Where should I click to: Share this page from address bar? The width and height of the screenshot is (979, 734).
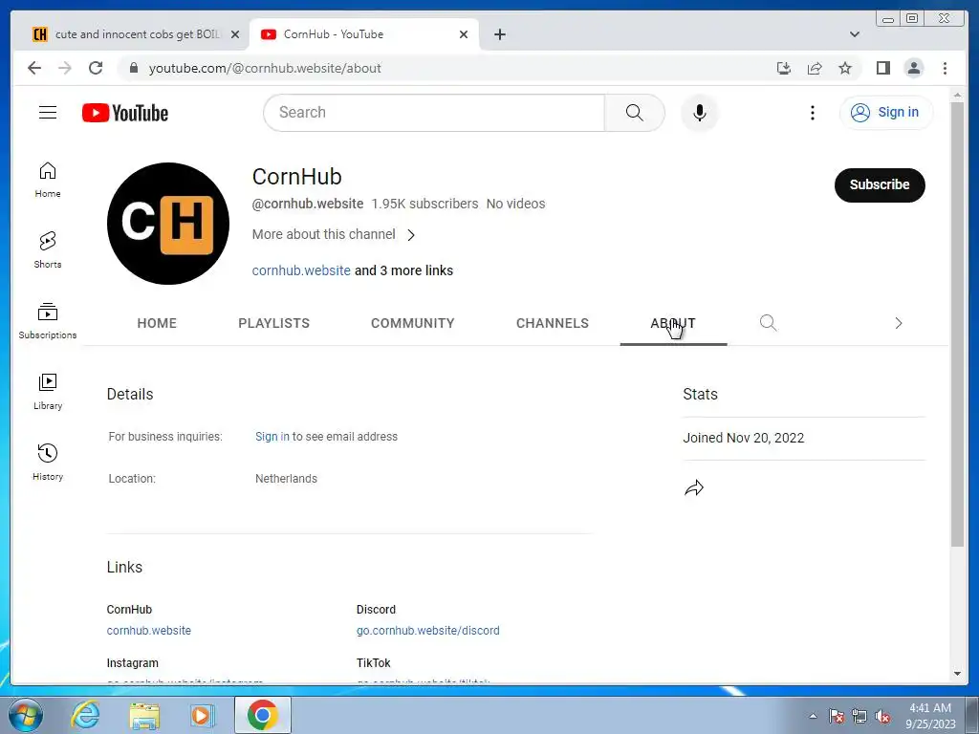tap(815, 68)
